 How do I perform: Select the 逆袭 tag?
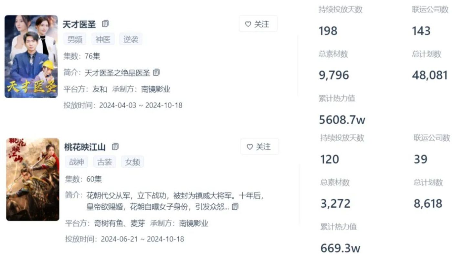click(x=131, y=39)
